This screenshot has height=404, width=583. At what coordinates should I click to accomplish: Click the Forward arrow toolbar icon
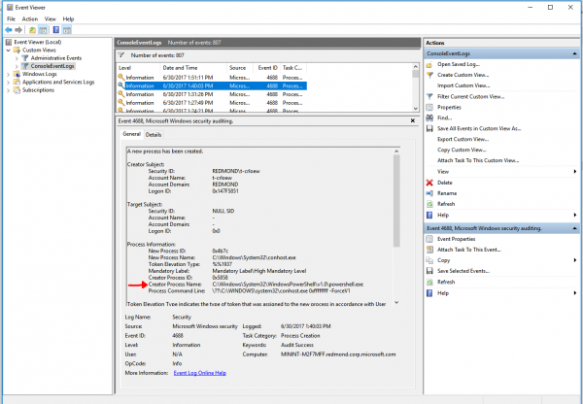click(x=18, y=30)
